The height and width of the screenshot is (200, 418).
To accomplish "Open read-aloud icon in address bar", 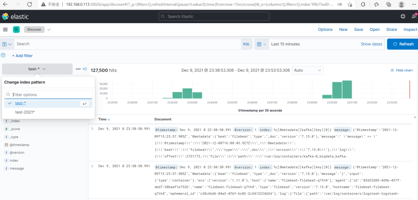I will point(340,5).
